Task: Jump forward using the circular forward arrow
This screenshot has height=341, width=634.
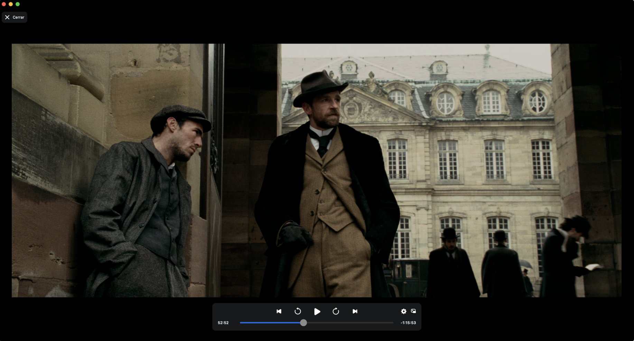Action: [x=336, y=311]
